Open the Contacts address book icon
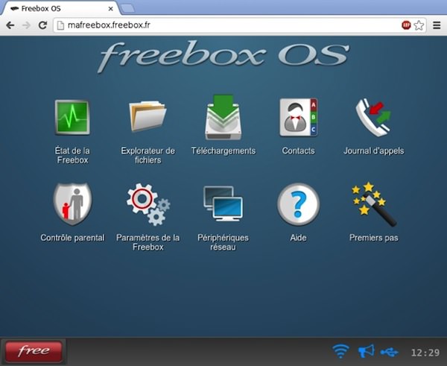The height and width of the screenshot is (366, 447). (299, 118)
